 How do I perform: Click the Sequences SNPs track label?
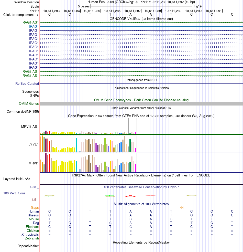[30, 93]
